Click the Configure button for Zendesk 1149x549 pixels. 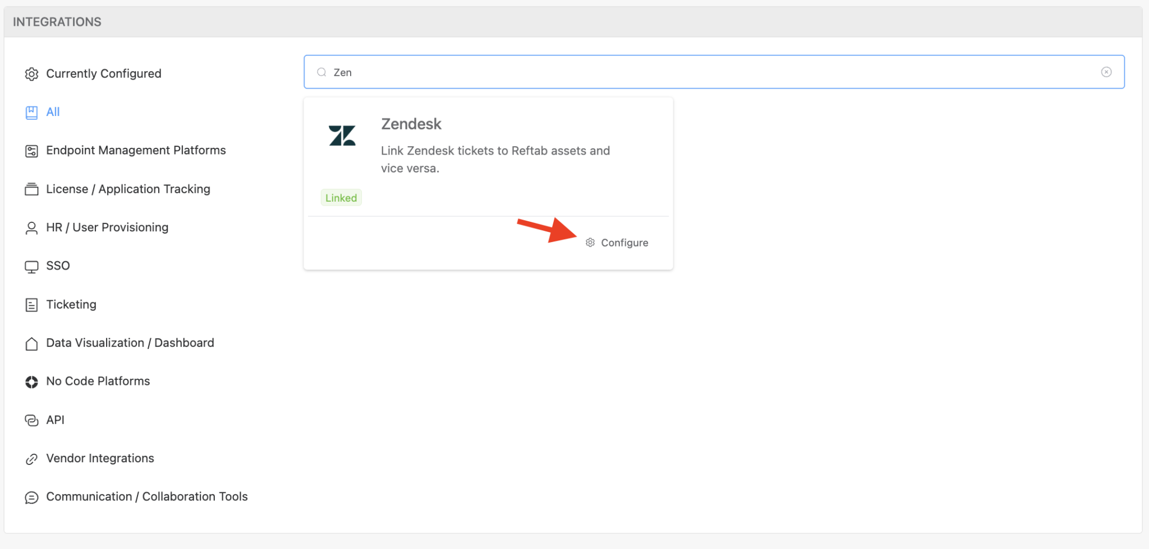pos(624,243)
